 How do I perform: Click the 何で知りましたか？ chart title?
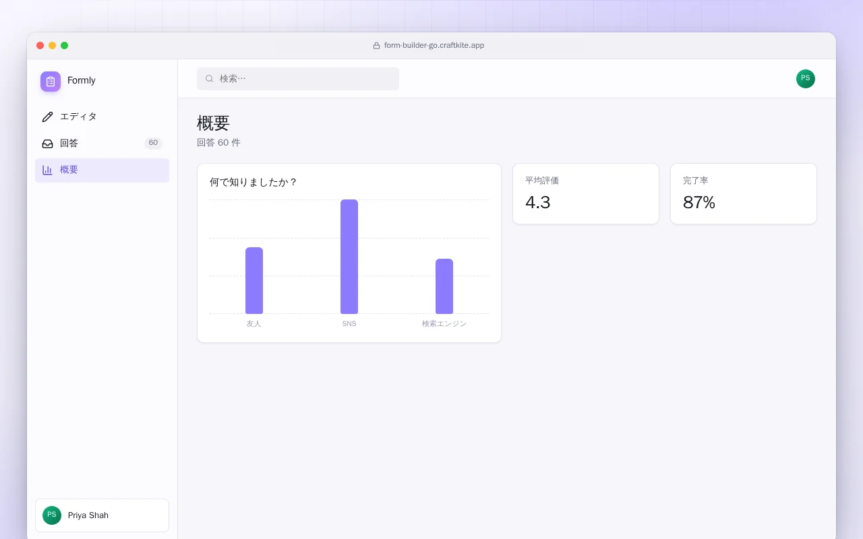[254, 182]
